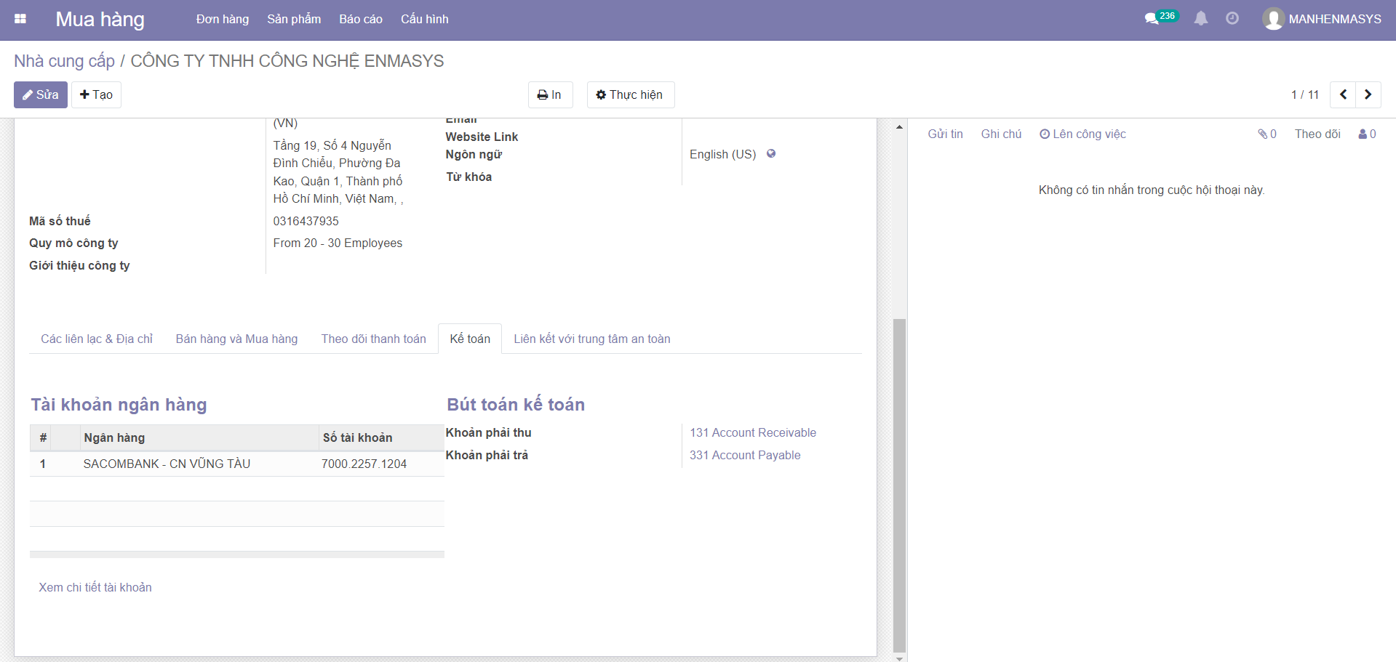Open the attachments paperclip counter

pos(1267,134)
